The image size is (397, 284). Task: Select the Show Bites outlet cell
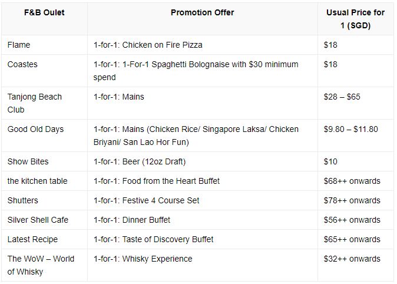pos(28,161)
